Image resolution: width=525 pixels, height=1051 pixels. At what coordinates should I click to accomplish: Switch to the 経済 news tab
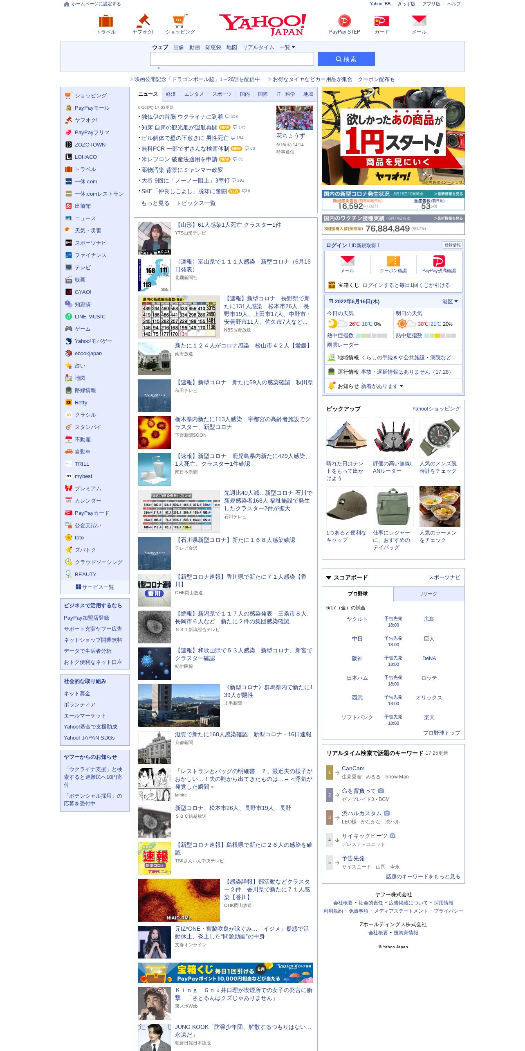click(171, 94)
